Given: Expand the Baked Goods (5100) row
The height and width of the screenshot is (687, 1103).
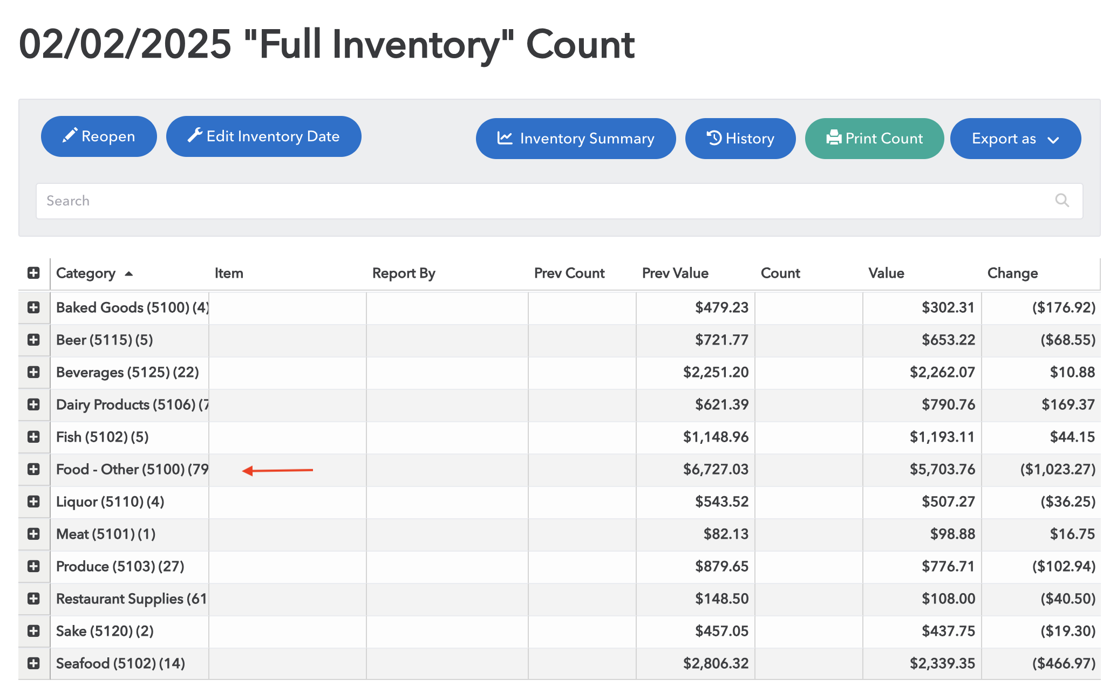Looking at the screenshot, I should tap(33, 307).
